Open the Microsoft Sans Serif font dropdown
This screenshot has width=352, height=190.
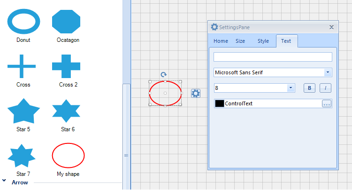pos(328,72)
